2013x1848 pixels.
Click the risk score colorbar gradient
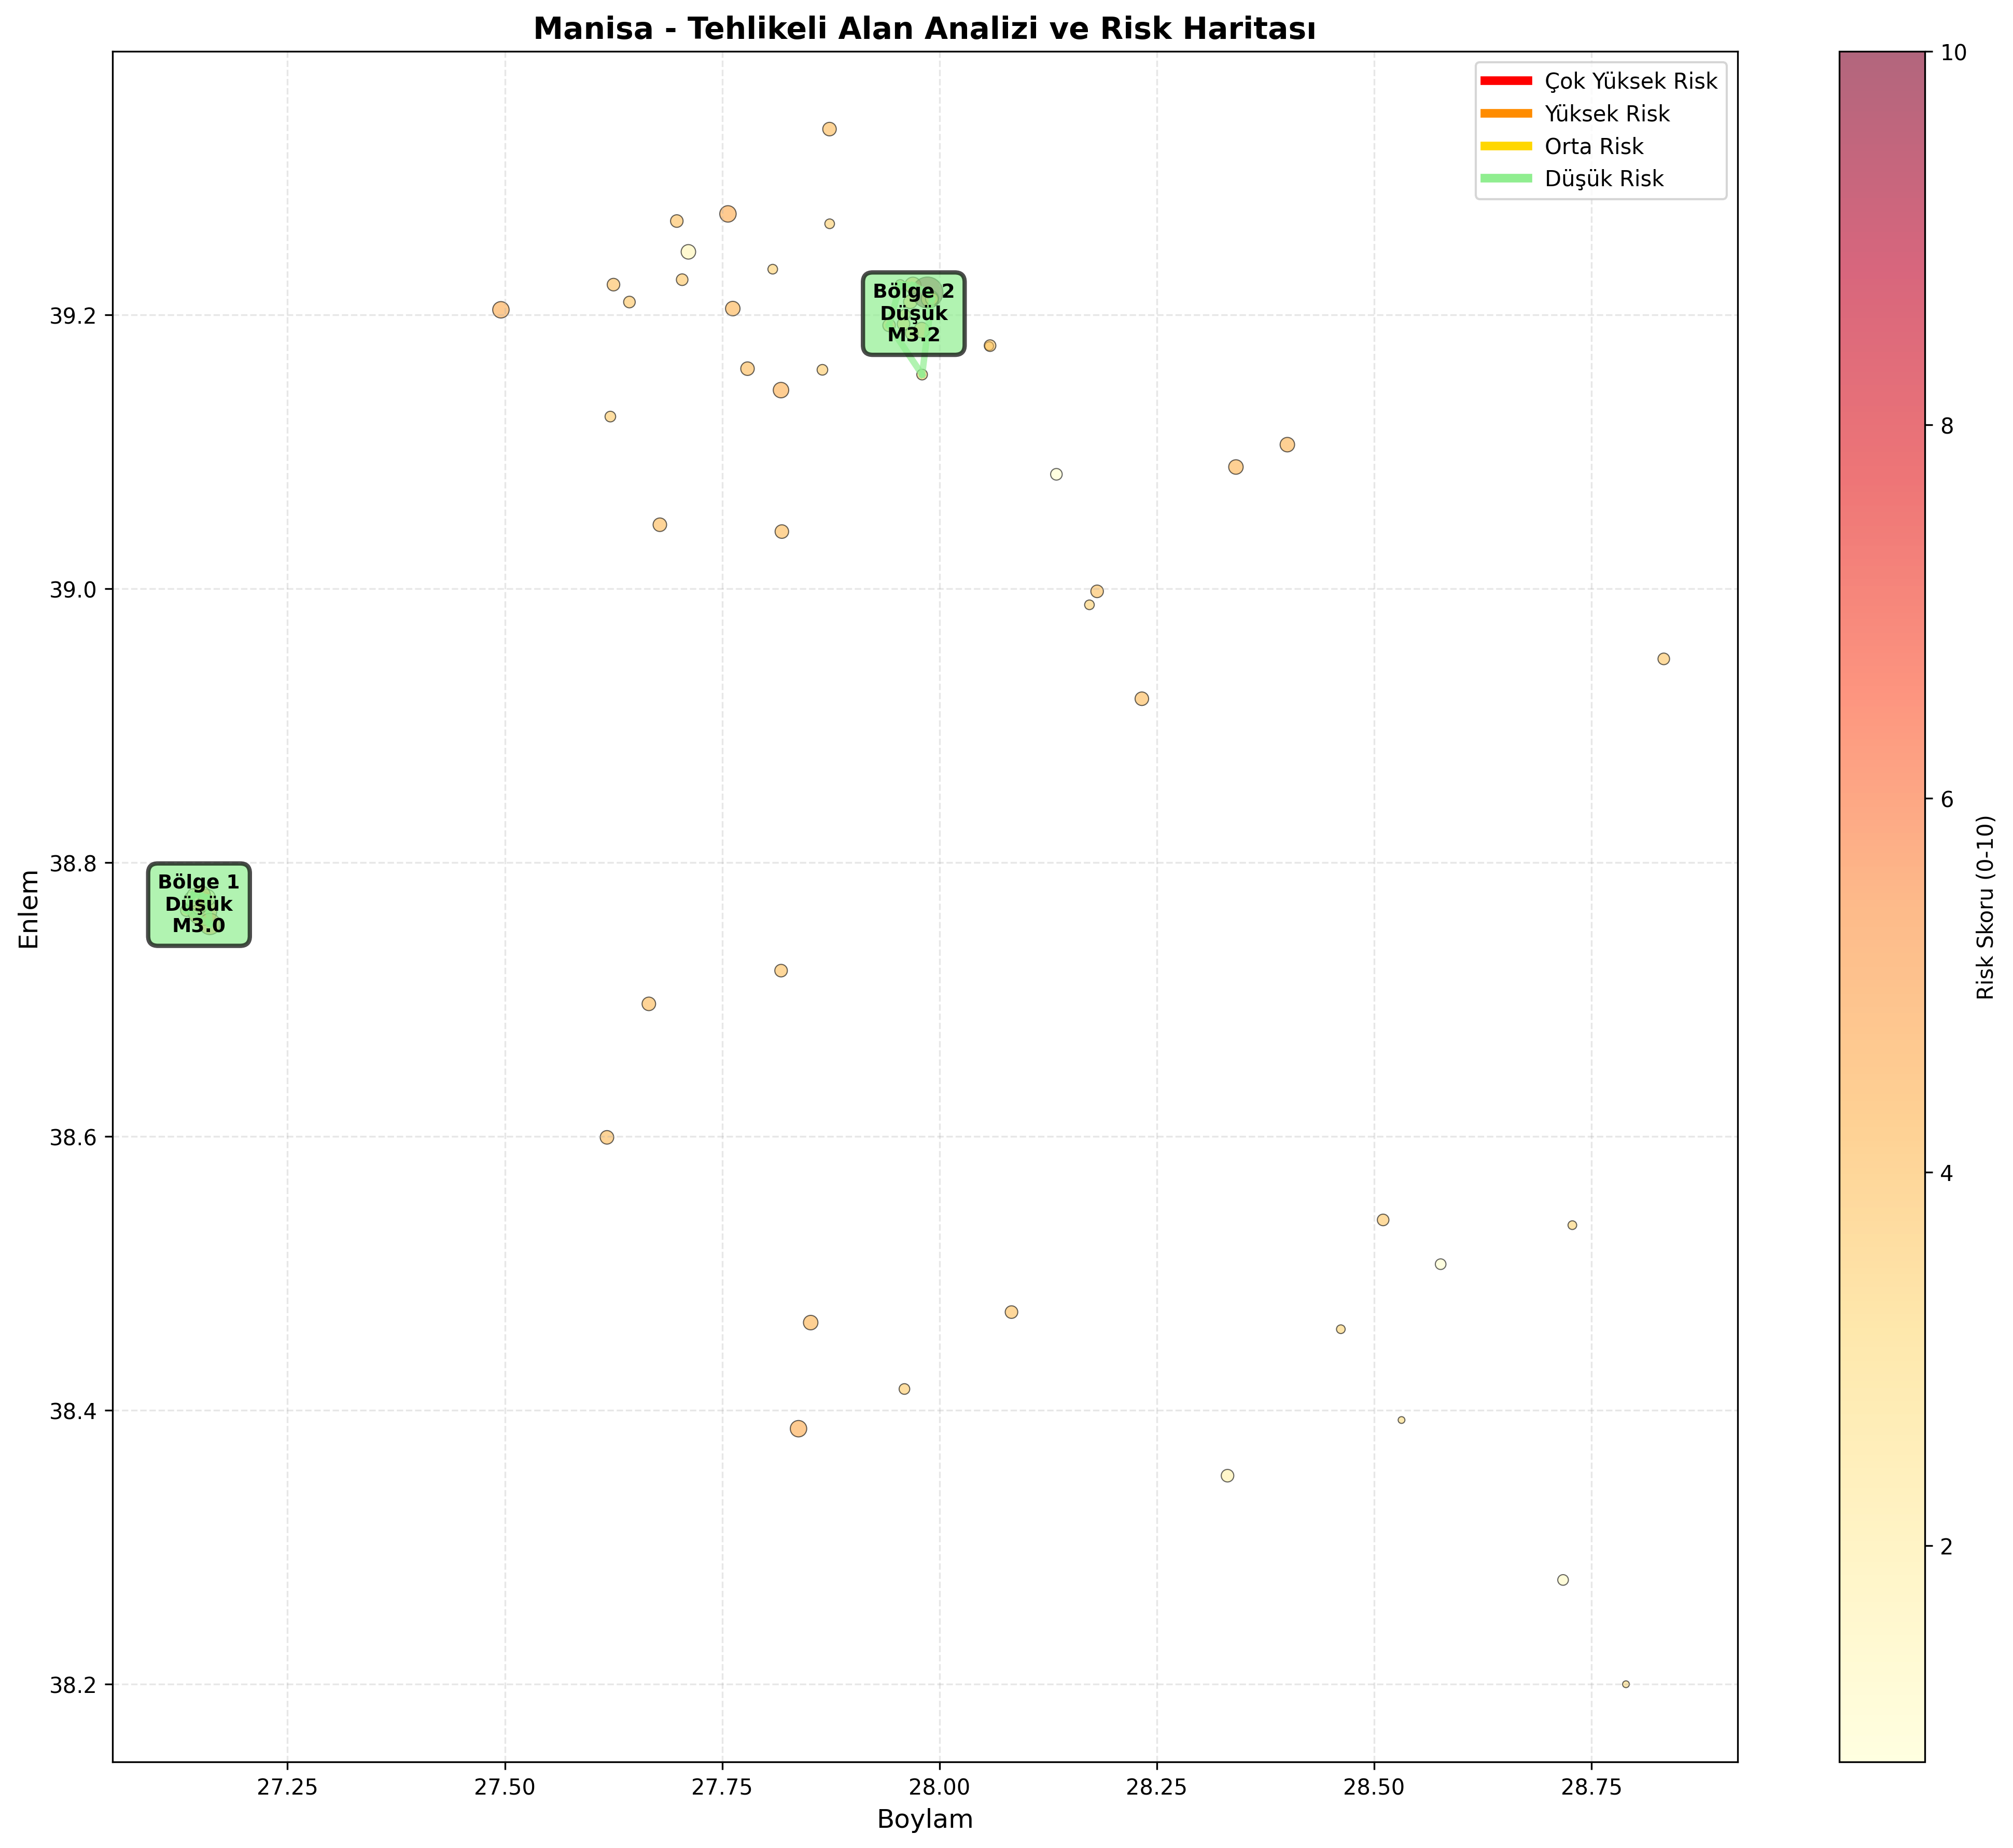coord(1882,908)
